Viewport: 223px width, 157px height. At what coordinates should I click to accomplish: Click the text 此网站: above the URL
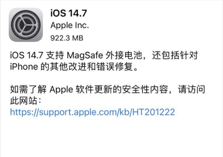(x=26, y=101)
